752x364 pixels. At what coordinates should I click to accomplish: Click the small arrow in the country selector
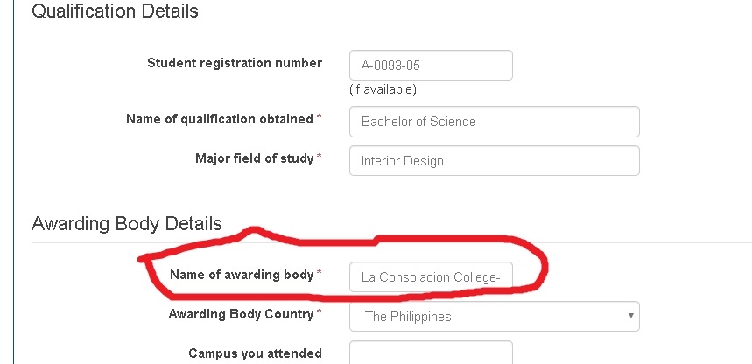pos(630,316)
